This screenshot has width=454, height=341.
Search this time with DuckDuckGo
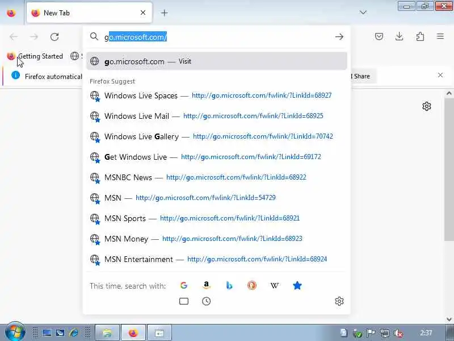click(252, 286)
